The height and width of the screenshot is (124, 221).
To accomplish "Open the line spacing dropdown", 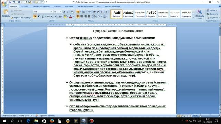I will [94, 17].
